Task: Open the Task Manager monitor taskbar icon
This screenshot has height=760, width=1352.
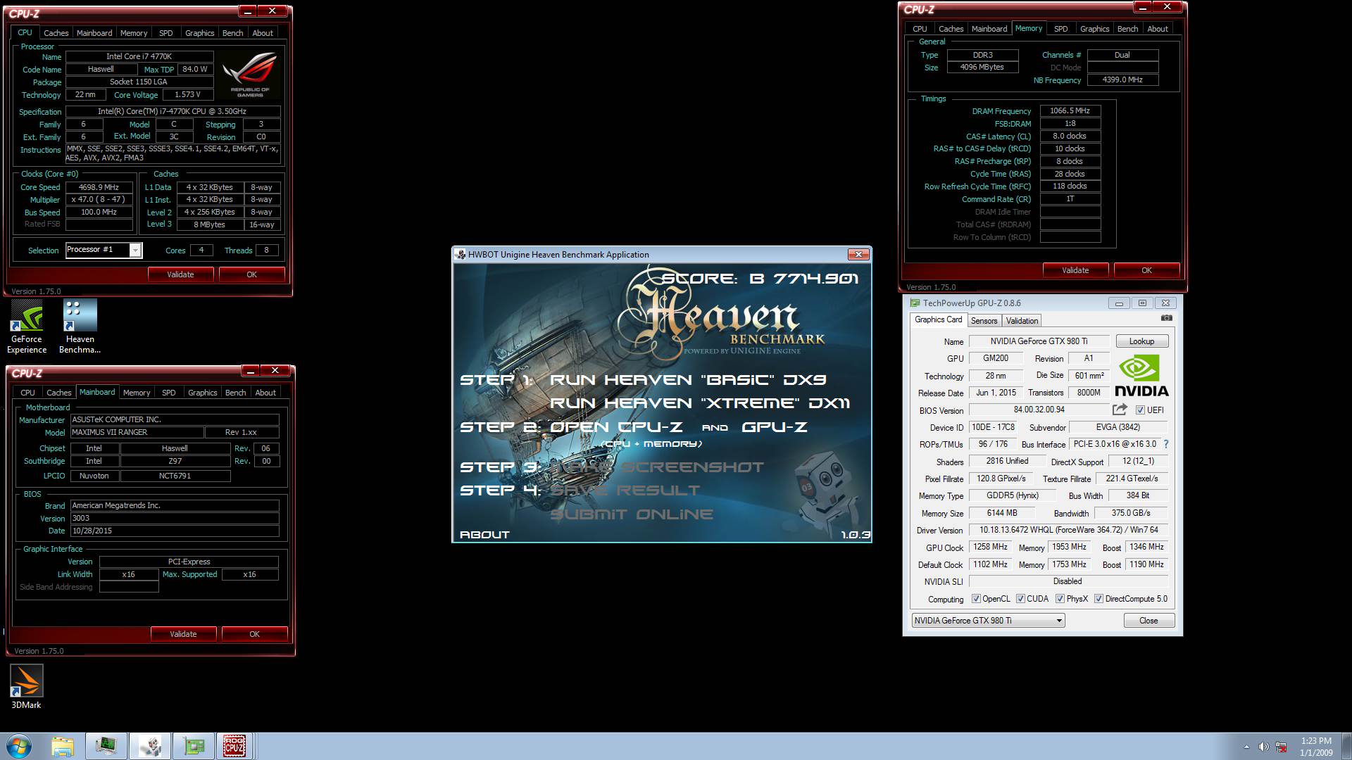Action: tap(106, 746)
